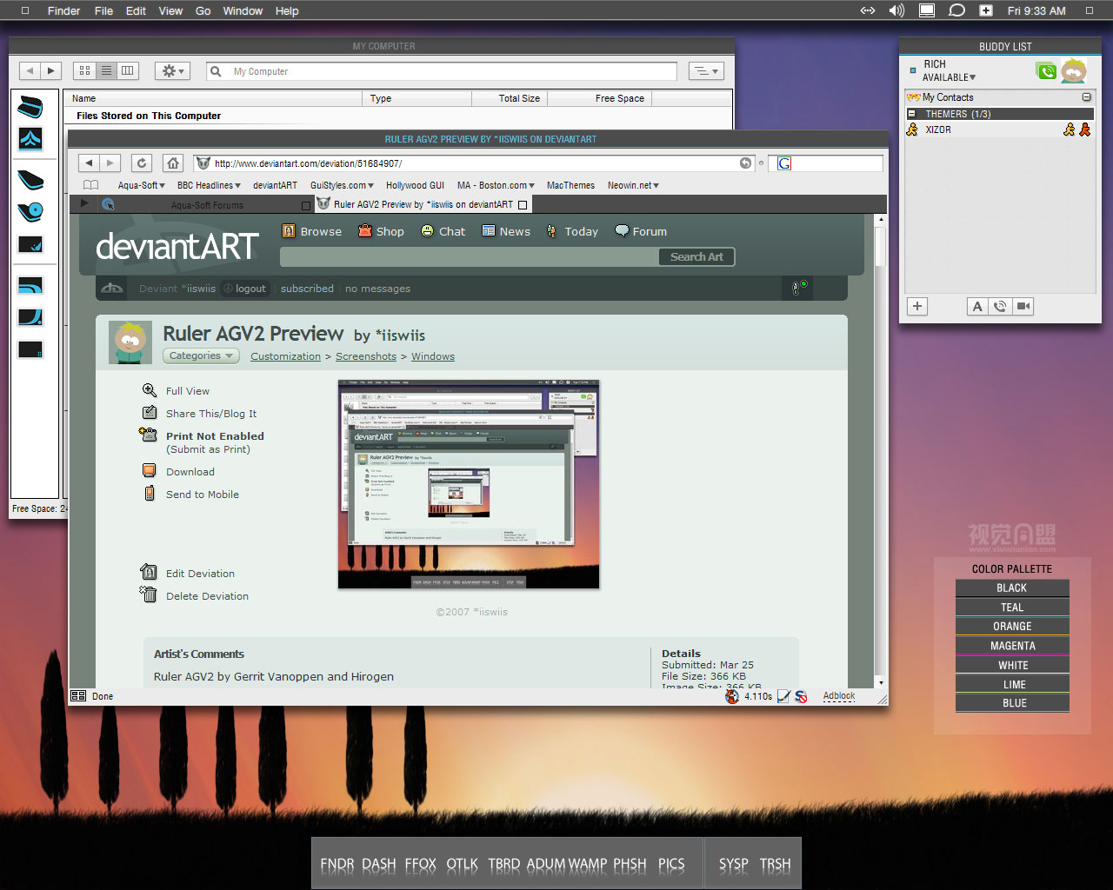Click the Download link
Screen dimensions: 1113x890
coord(190,472)
